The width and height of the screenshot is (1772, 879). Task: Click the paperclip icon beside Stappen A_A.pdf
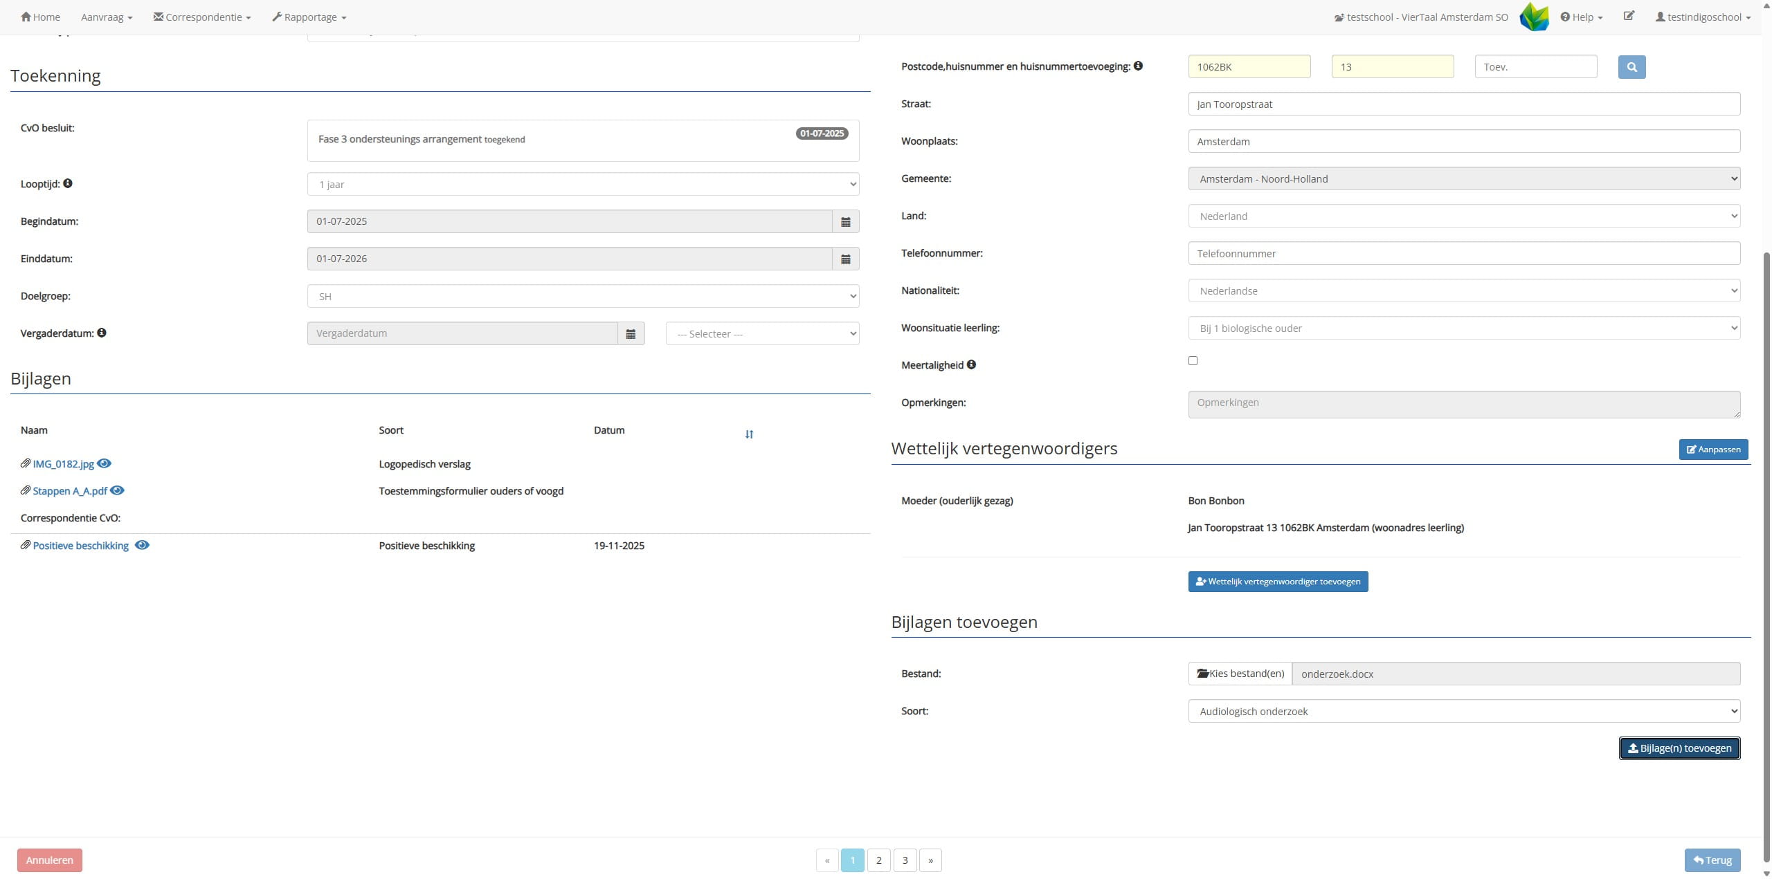click(x=26, y=490)
